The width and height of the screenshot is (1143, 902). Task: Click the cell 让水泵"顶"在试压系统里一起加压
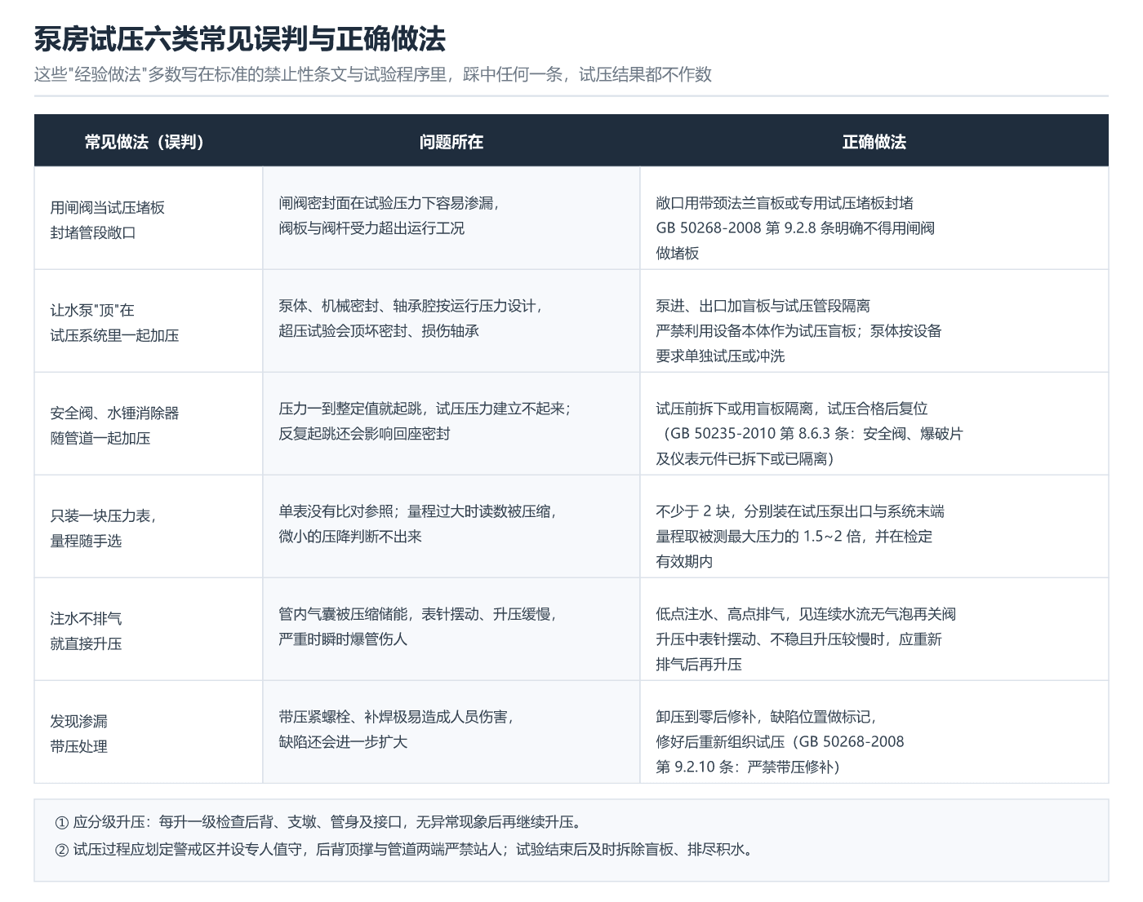point(149,321)
